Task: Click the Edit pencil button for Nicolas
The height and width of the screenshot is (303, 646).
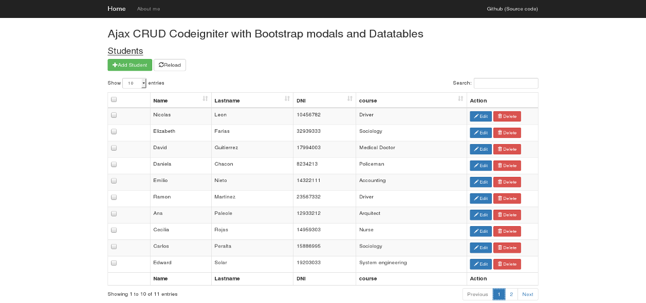Action: pos(480,116)
